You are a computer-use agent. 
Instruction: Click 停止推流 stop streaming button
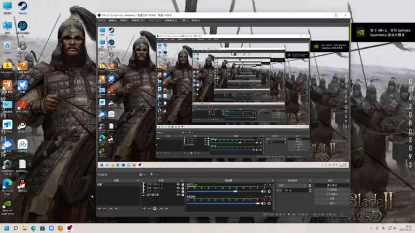pos(332,185)
